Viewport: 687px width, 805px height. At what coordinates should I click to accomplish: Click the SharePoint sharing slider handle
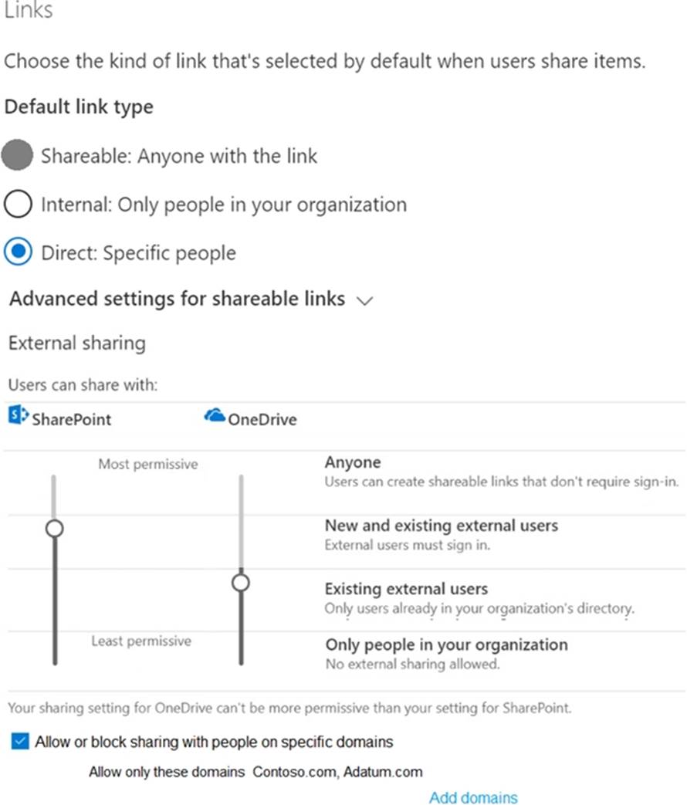click(54, 529)
